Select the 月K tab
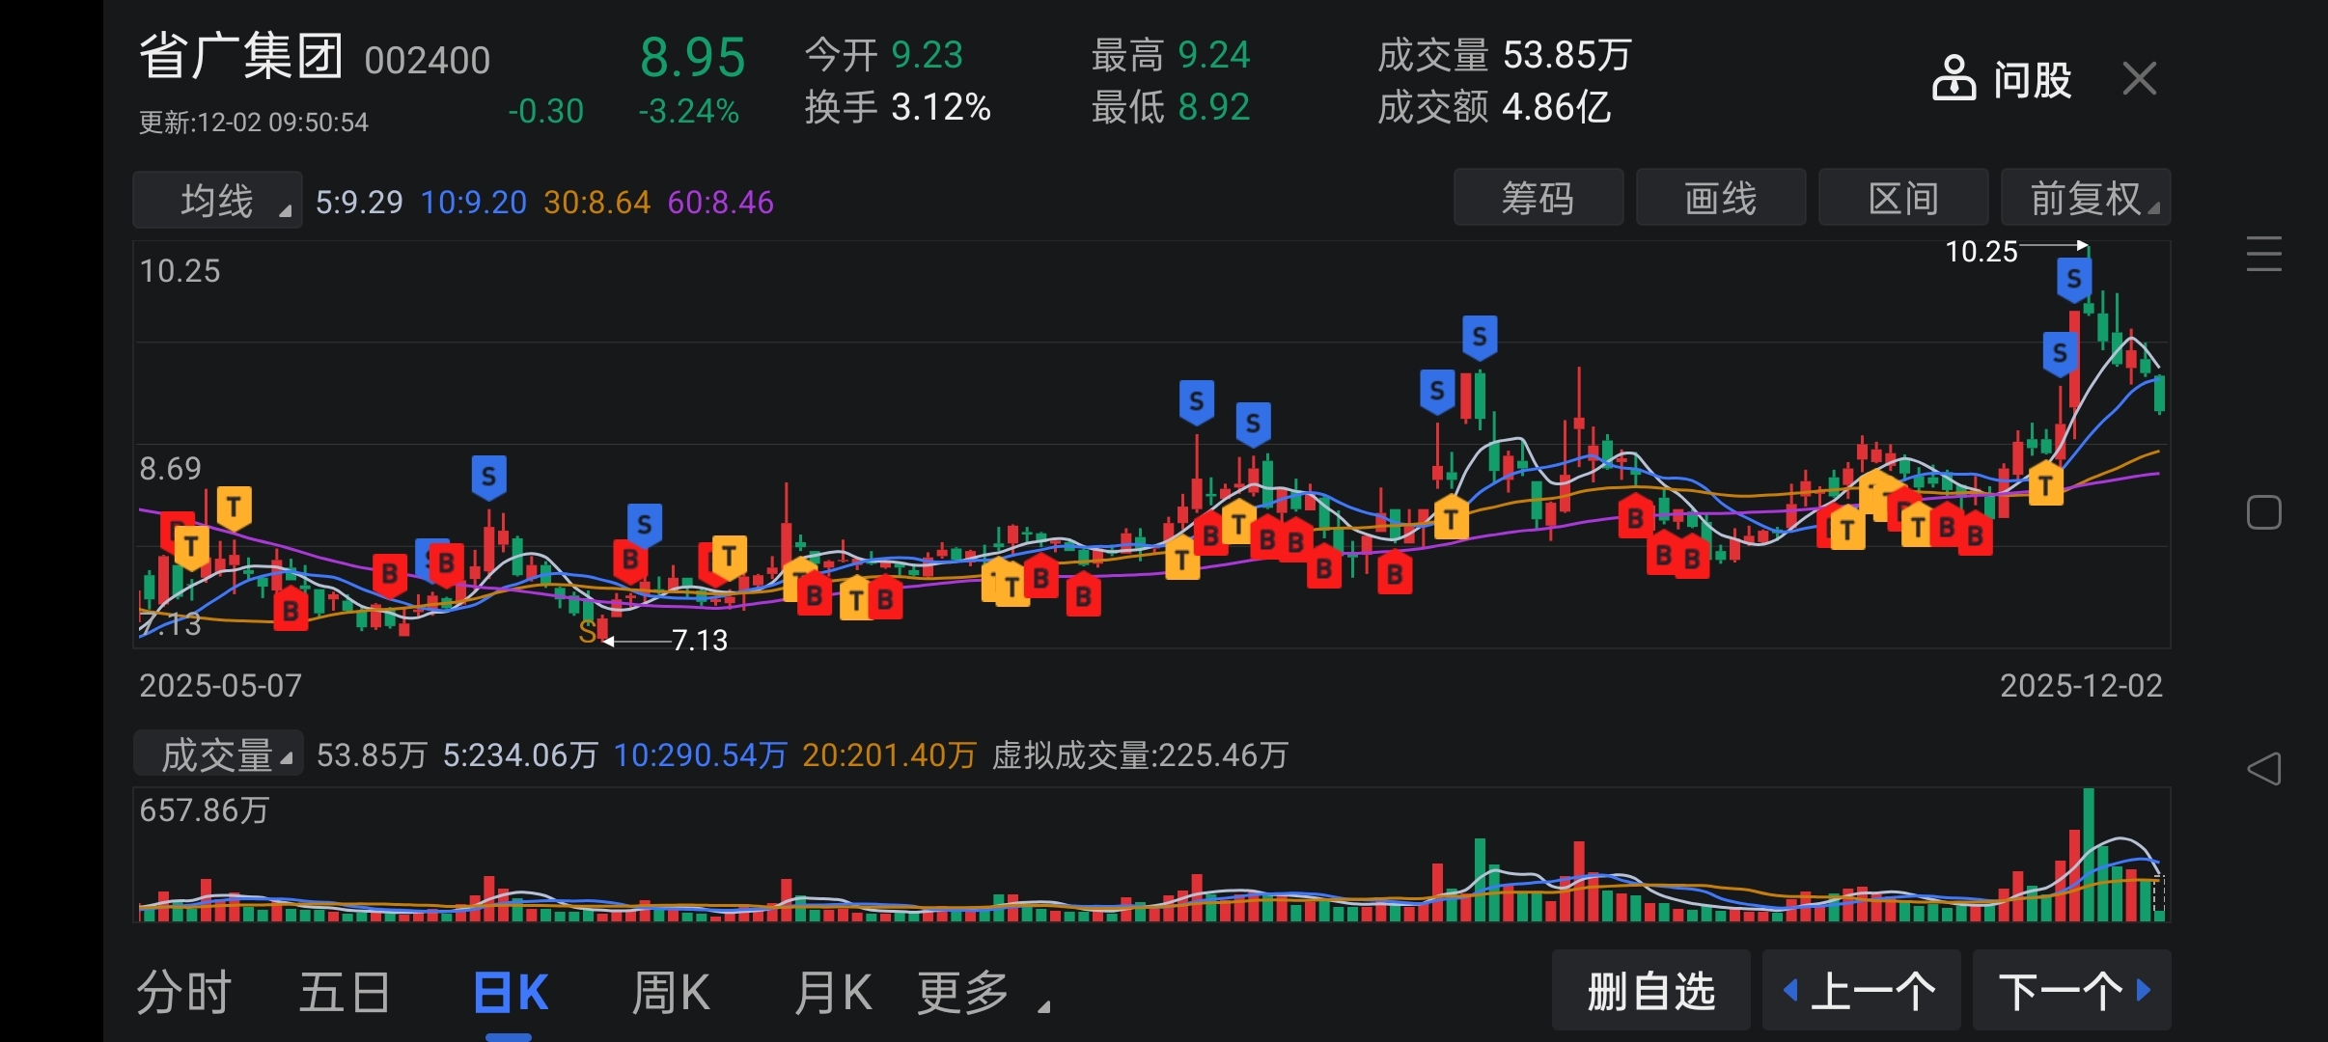The height and width of the screenshot is (1042, 2328). [x=832, y=993]
